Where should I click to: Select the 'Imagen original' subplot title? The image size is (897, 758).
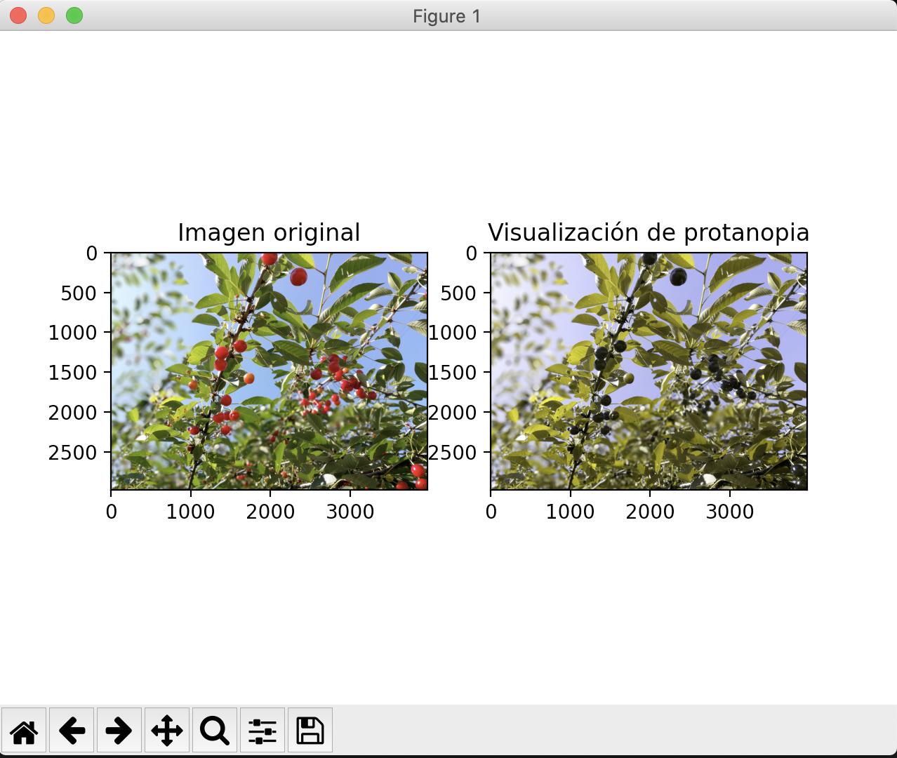tap(269, 231)
